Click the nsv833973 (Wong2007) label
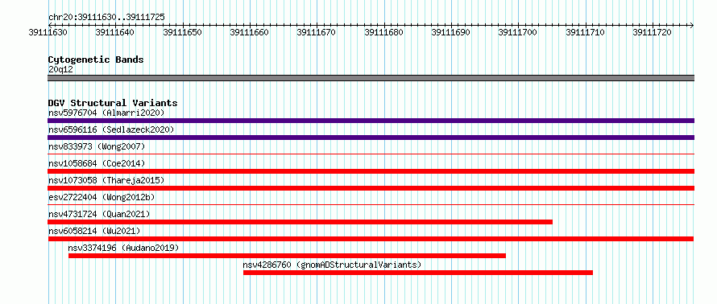The width and height of the screenshot is (717, 304). point(97,146)
